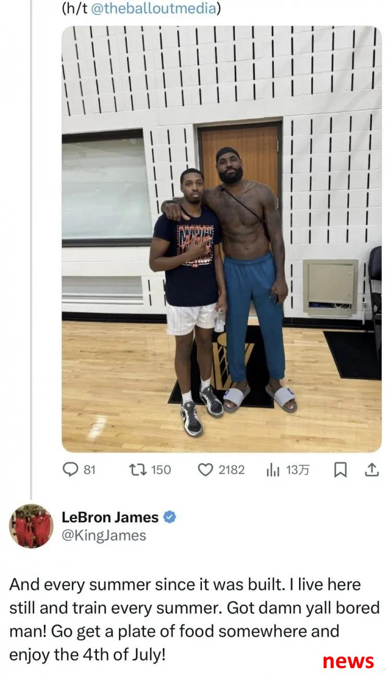Click the vertical thread connector line
Viewport: 391px width, 680px height.
tap(31, 249)
